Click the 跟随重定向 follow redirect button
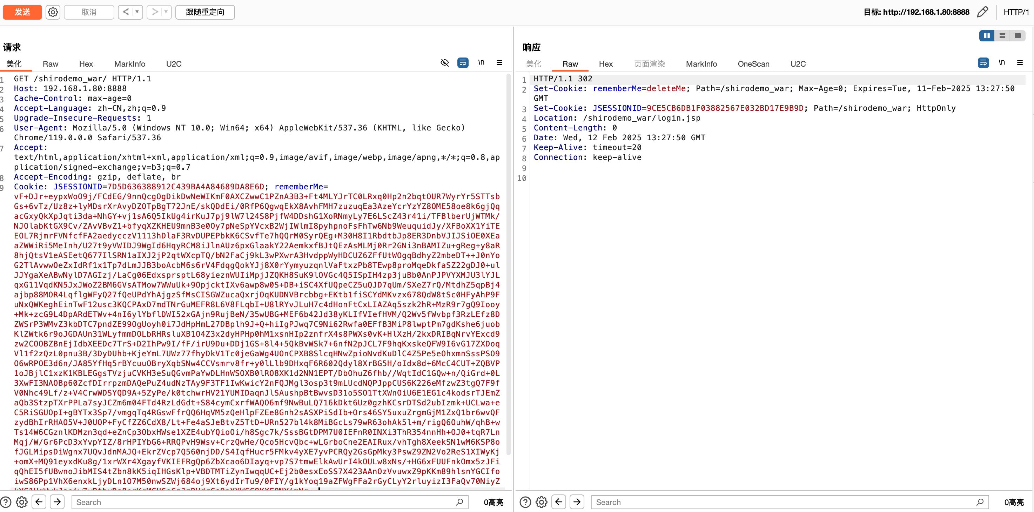The height and width of the screenshot is (512, 1034). tap(205, 12)
